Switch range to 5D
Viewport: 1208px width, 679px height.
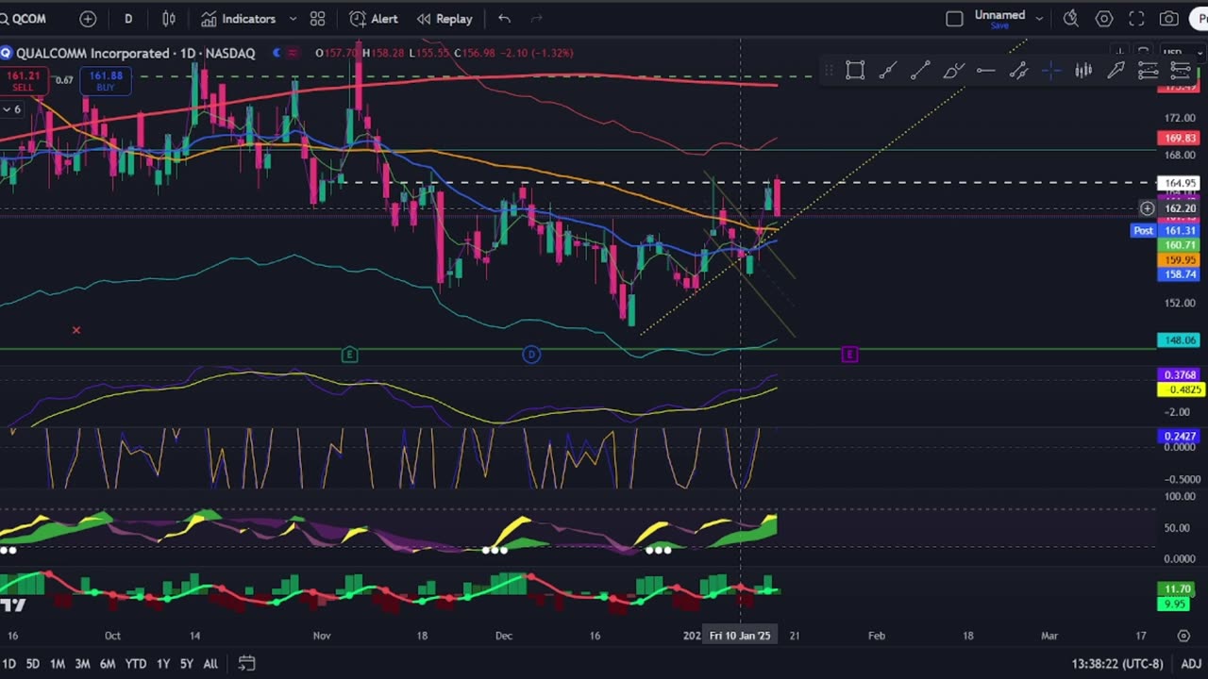32,664
